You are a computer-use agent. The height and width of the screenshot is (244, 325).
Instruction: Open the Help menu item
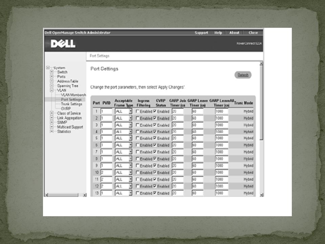pyautogui.click(x=218, y=33)
